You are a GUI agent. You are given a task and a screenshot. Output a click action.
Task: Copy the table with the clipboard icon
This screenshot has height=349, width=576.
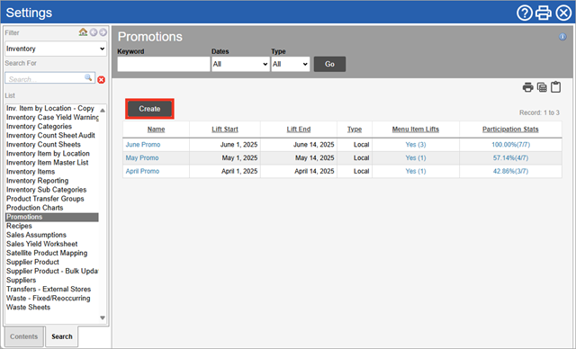pyautogui.click(x=556, y=87)
